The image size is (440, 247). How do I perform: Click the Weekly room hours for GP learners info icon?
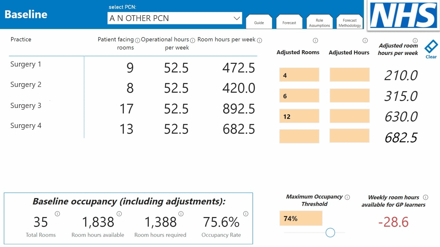point(425,197)
